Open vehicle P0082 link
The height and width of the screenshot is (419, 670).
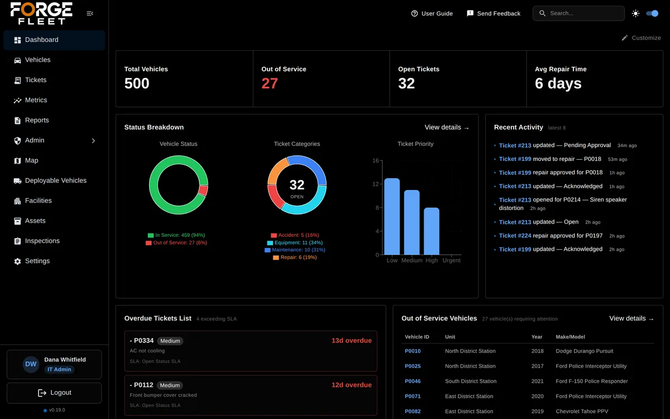point(413,412)
